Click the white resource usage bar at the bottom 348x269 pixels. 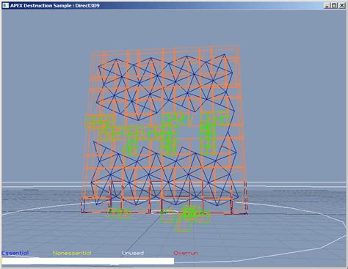(x=88, y=261)
